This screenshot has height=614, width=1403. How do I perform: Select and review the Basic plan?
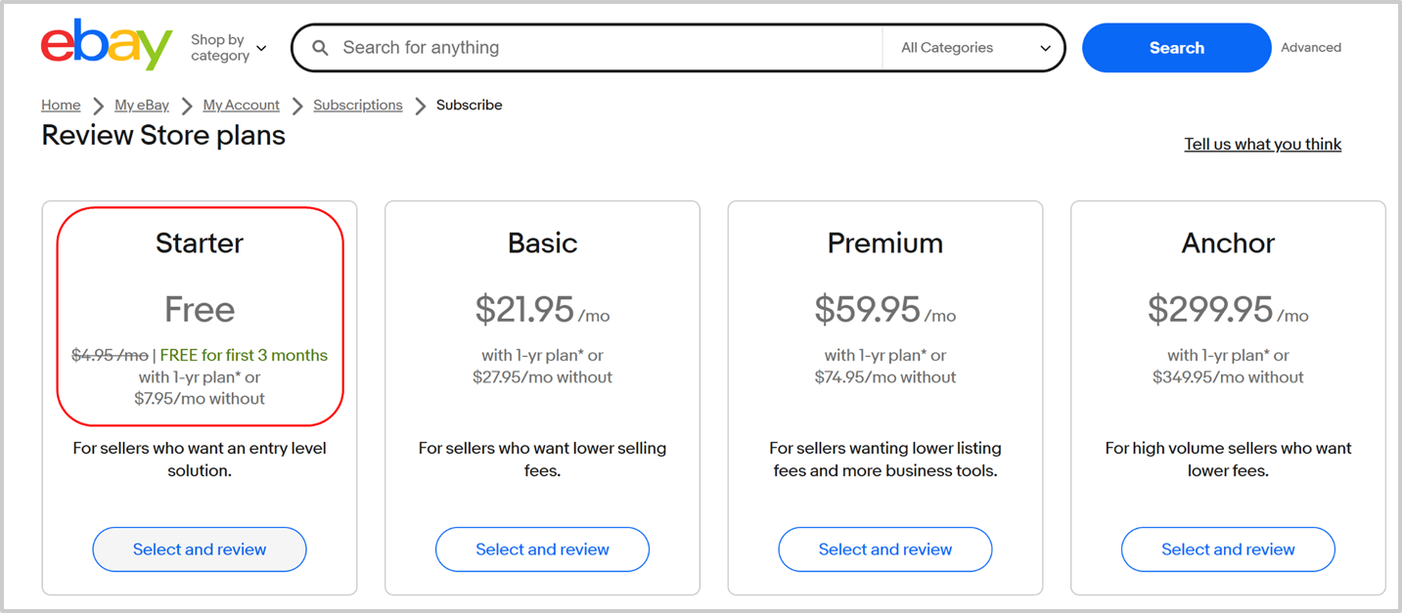coord(542,549)
